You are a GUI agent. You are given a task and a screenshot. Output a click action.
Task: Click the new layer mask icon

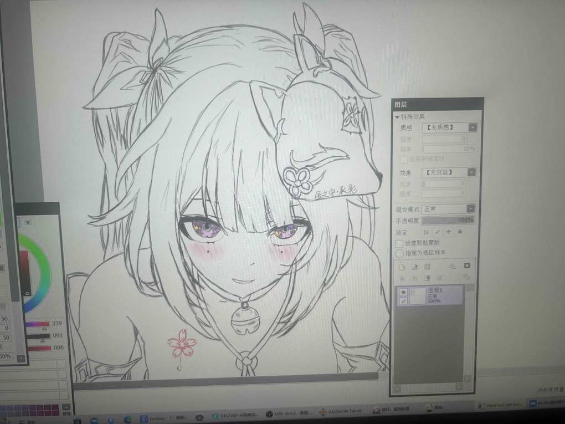point(466,265)
